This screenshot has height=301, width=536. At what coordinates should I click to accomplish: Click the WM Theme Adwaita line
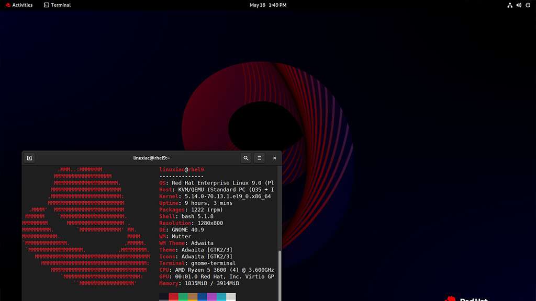pyautogui.click(x=186, y=243)
